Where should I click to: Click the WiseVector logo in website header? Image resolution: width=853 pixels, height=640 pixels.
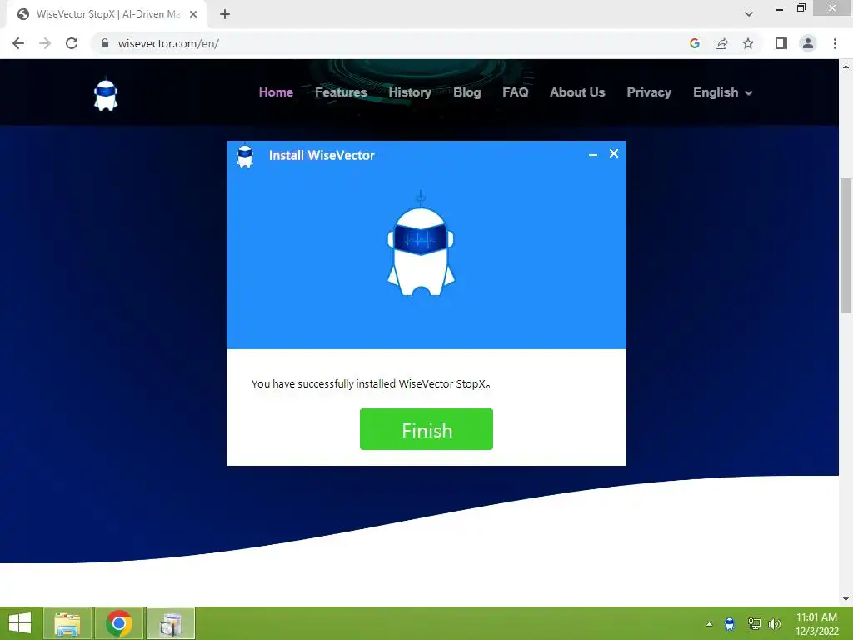click(x=106, y=95)
